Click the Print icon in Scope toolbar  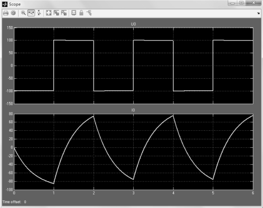point(6,13)
